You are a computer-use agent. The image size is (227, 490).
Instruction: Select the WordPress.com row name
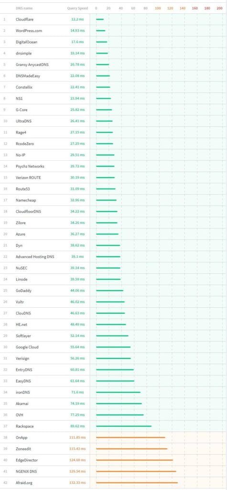tap(29, 31)
